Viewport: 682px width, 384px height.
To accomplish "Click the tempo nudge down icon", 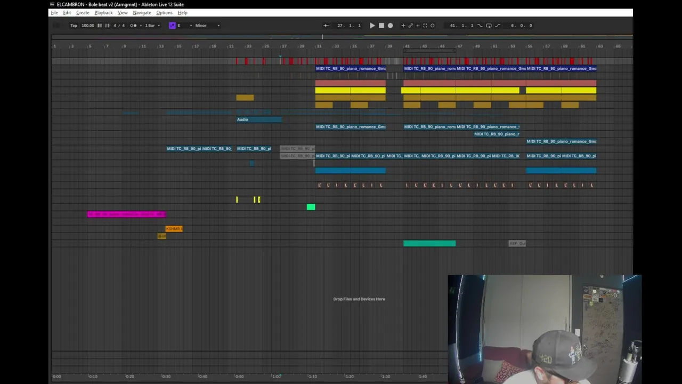I will coord(100,26).
